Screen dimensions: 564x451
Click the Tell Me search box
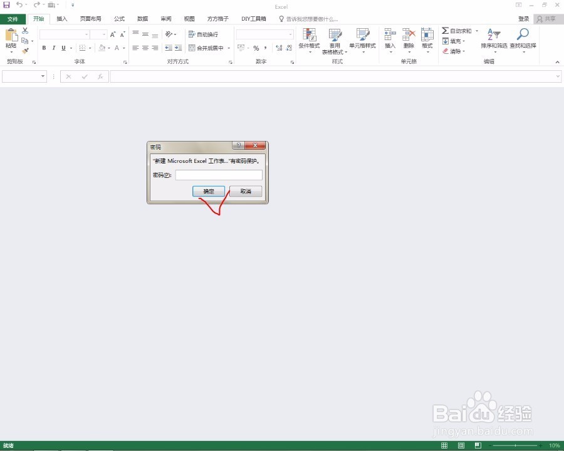point(308,19)
